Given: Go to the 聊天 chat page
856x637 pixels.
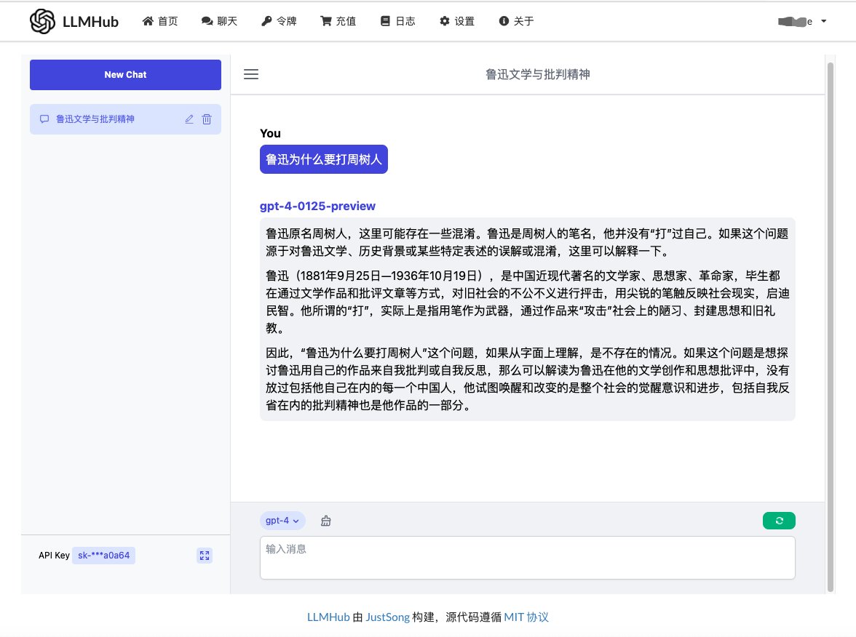Looking at the screenshot, I should pos(220,21).
